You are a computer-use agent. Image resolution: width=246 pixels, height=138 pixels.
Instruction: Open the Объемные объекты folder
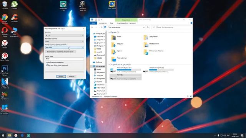click(154, 52)
